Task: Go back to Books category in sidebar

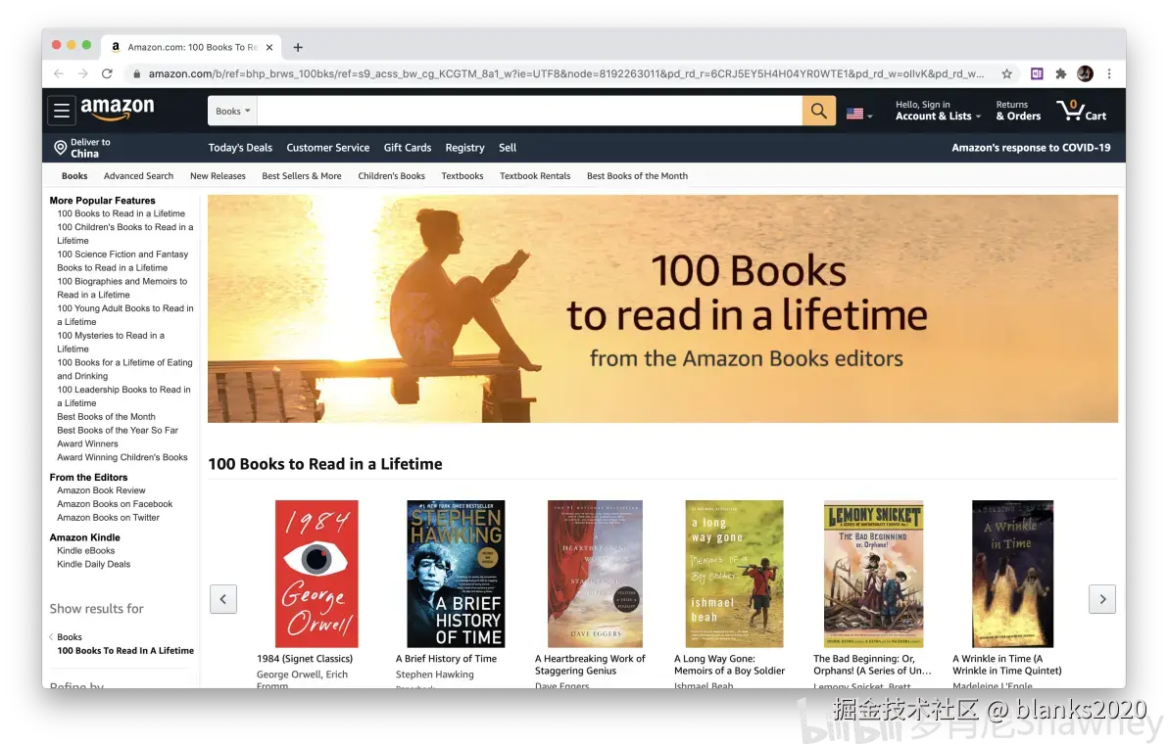Action: 70,637
